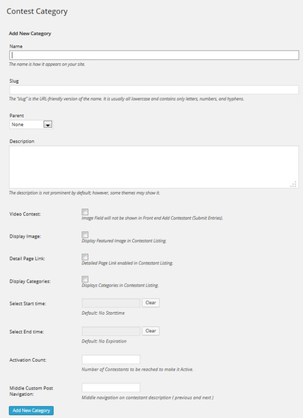Click the Display Image label text

tap(25, 237)
